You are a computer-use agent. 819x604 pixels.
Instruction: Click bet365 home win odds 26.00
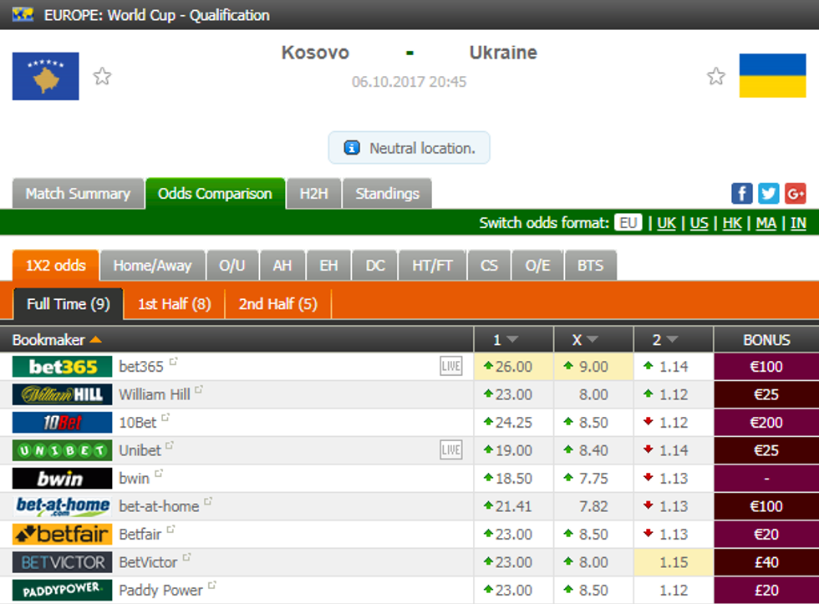tap(513, 367)
